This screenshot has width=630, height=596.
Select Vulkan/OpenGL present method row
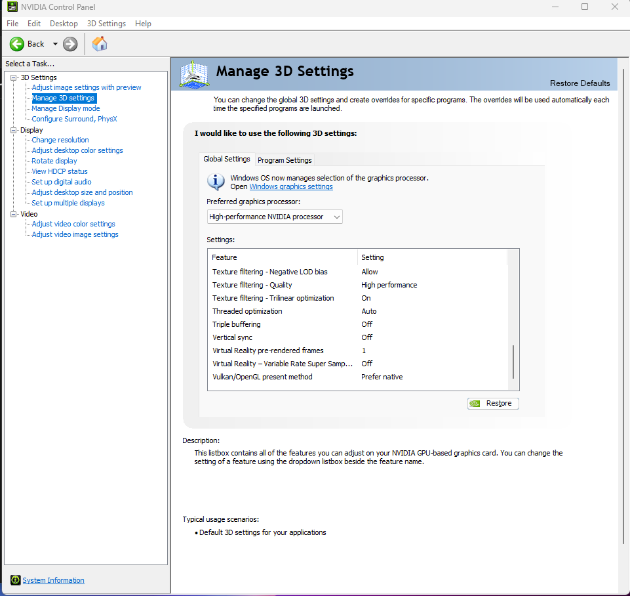point(357,377)
